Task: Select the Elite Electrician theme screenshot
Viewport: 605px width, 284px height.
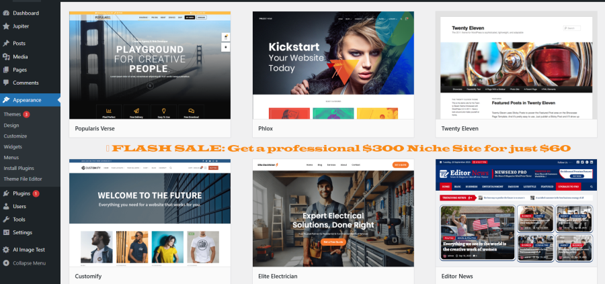Action: (333, 213)
